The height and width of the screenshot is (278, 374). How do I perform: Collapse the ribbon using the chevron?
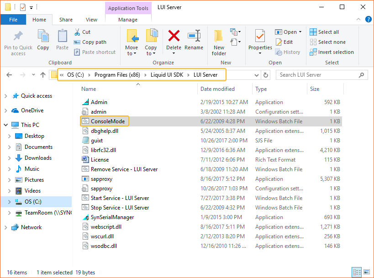pyautogui.click(x=358, y=19)
